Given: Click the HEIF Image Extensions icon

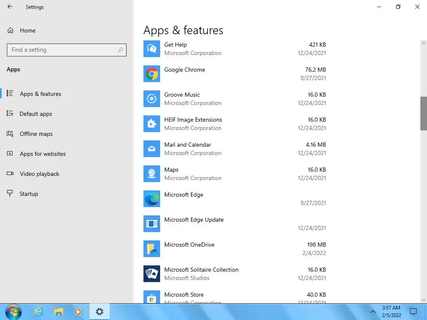Looking at the screenshot, I should [x=152, y=124].
